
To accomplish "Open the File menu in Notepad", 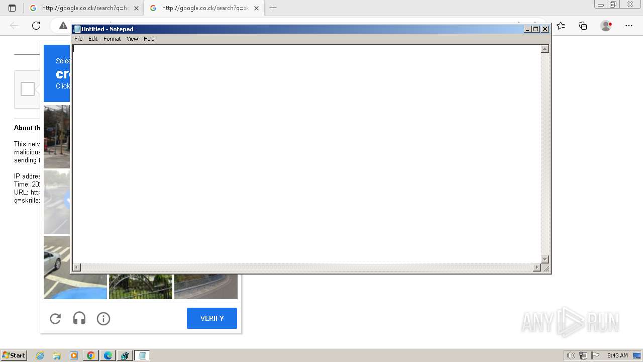I will click(x=78, y=39).
